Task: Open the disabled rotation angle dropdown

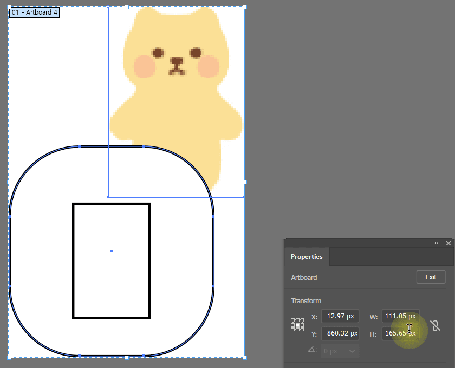Action: tap(340, 351)
